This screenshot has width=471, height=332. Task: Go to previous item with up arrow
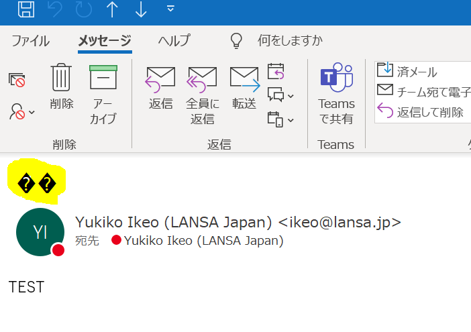112,9
